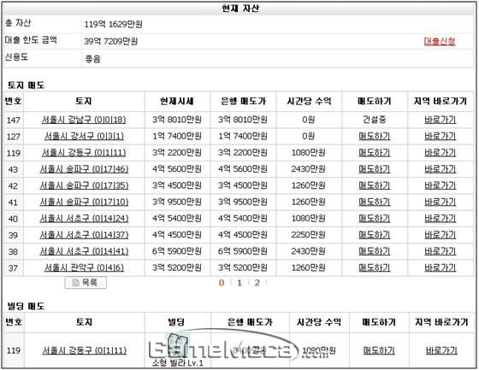
Task: Open land link 서울시 강남구 (0|0|18)
Action: click(84, 120)
